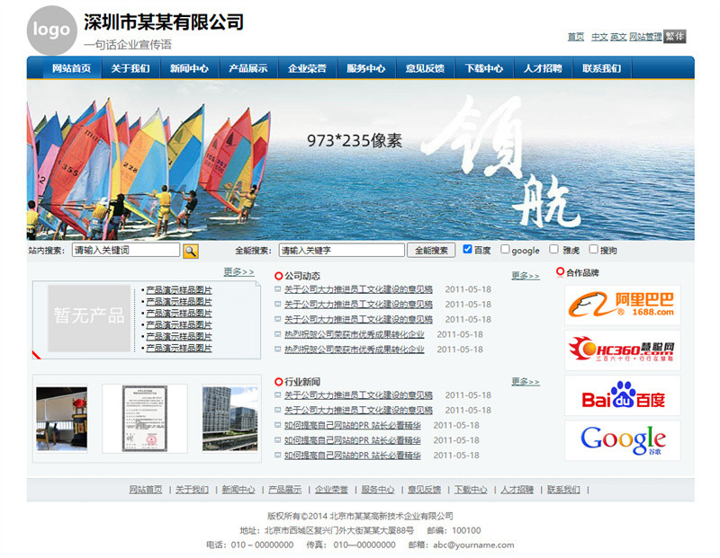
Task: Open the Google 谷歌 partner logo
Action: click(x=622, y=440)
